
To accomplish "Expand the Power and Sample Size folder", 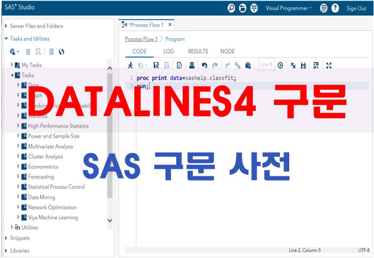I will 18,136.
